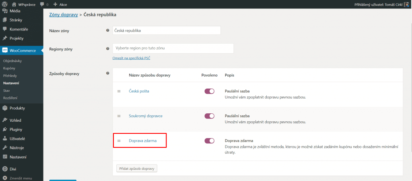Image resolution: width=412 pixels, height=181 pixels.
Task: Click help icon beside Název zóny
Action: click(x=107, y=30)
